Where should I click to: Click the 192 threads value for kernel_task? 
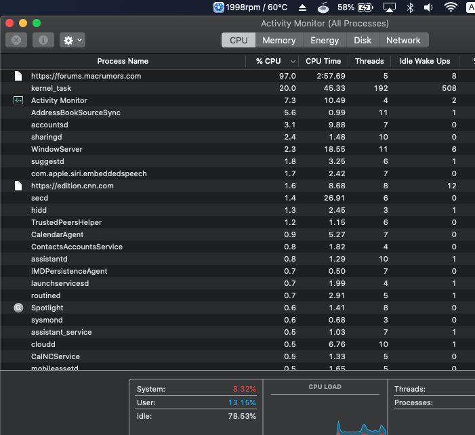[x=381, y=88]
